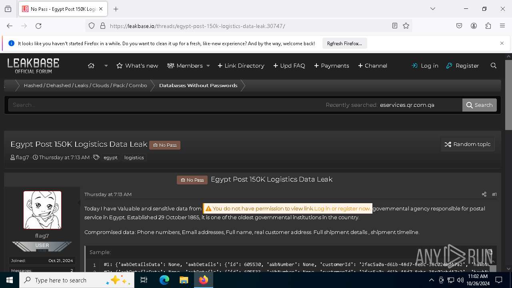Open Firefox application menu
Viewport: 512px width, 288px height.
tap(502, 26)
